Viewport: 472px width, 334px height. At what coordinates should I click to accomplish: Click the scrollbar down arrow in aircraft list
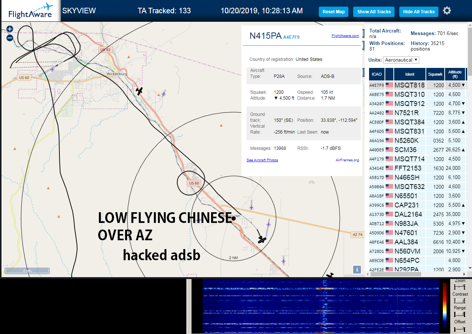point(469,268)
